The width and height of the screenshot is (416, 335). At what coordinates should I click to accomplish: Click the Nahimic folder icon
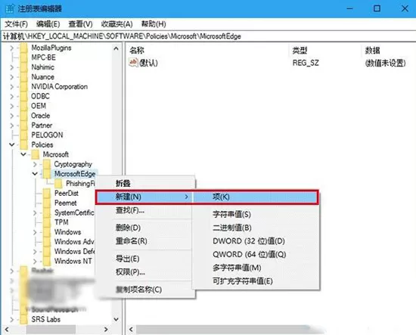[x=24, y=67]
